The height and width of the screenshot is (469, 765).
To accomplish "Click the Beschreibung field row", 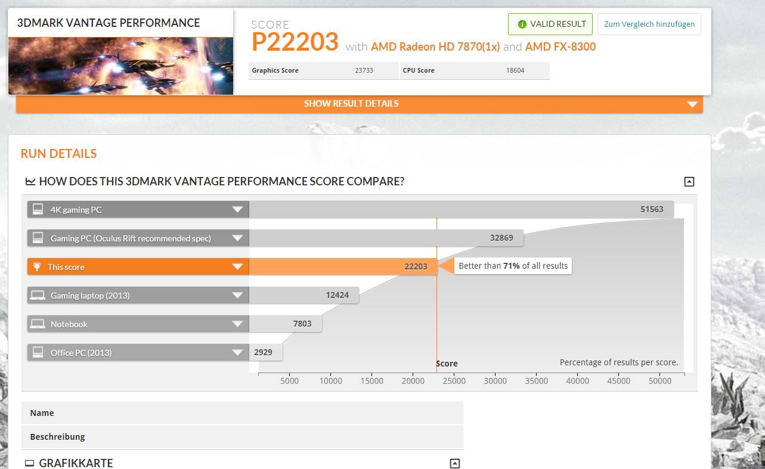I will pyautogui.click(x=242, y=437).
